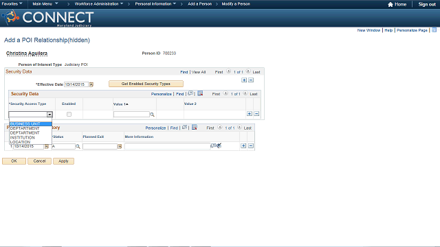Add a row in outer Security Data section

pos(244,80)
